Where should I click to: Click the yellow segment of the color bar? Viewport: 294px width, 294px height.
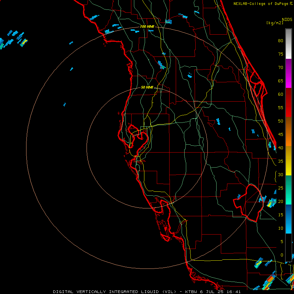[x=288, y=161]
